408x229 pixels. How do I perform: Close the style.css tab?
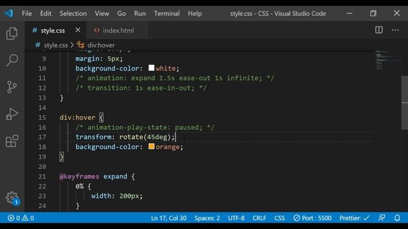click(78, 30)
